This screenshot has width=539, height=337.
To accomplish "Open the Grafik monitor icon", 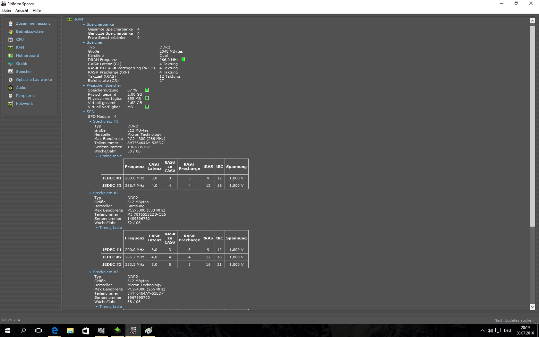I will click(11, 64).
